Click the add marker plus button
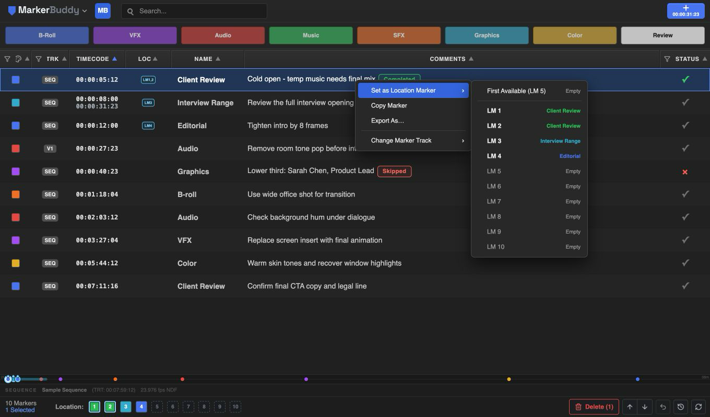This screenshot has height=417, width=710. 685,10
